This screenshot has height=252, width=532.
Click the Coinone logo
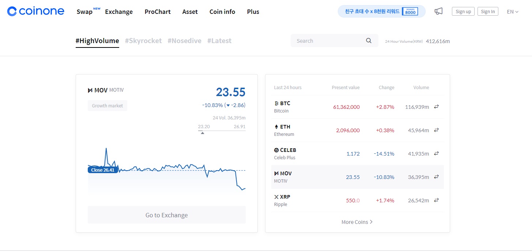click(36, 11)
